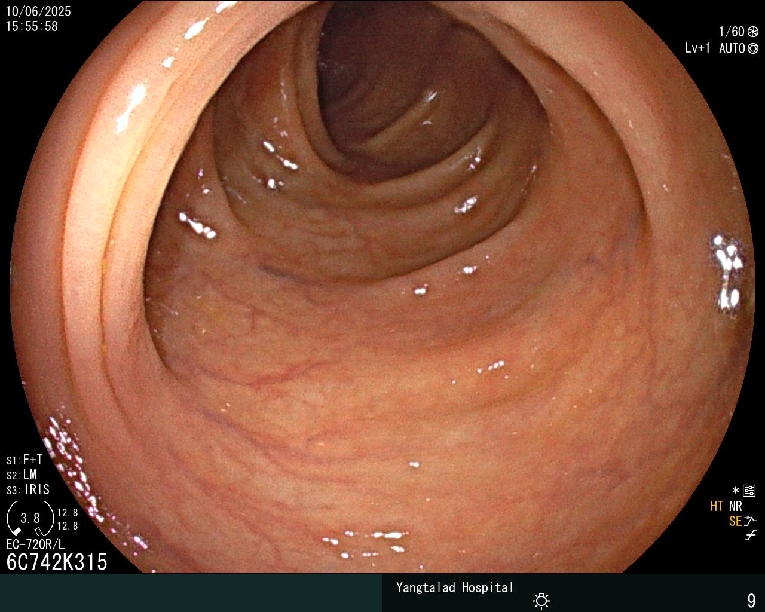
Task: Click the shutter speed fan icon
Action: coord(753,32)
